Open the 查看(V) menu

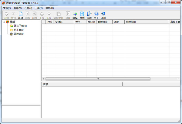pos(18,8)
